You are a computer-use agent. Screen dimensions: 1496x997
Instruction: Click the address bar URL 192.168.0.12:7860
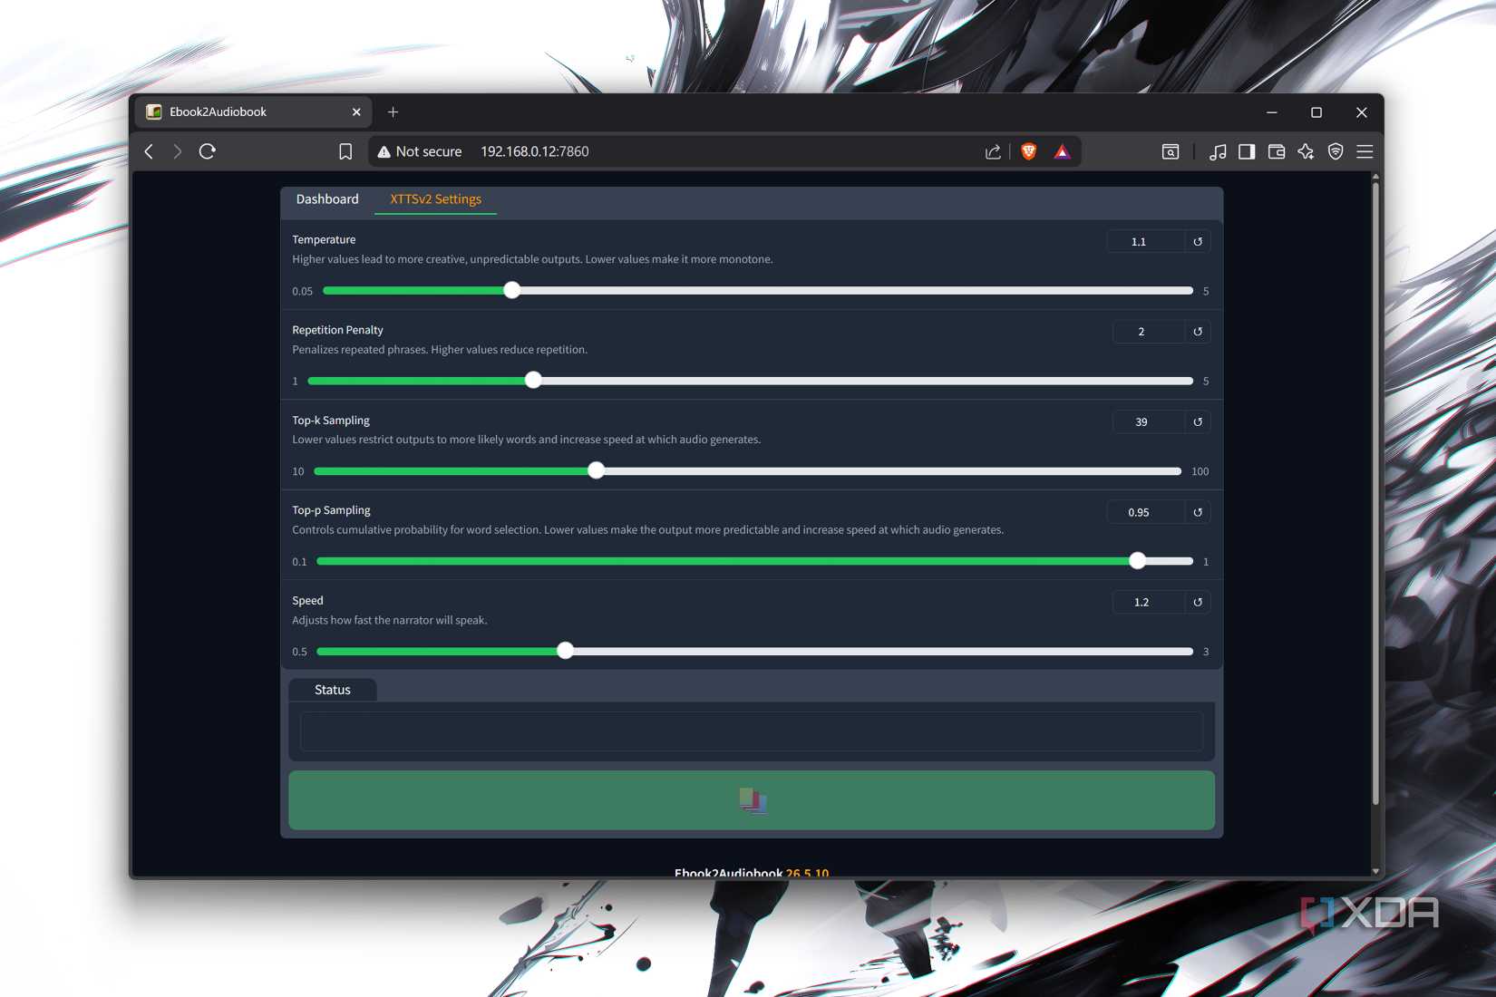pos(535,151)
